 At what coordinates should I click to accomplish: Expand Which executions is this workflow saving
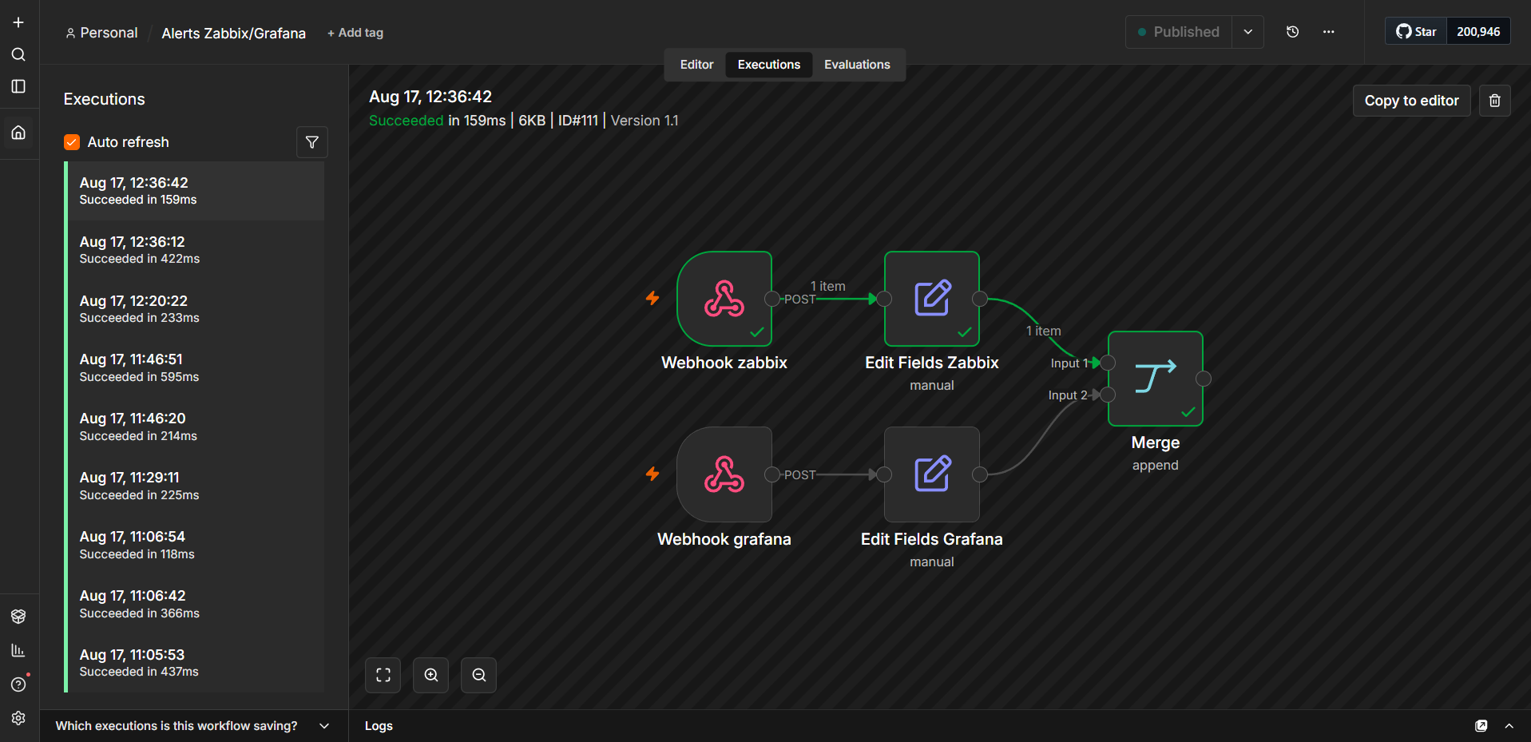[x=194, y=726]
